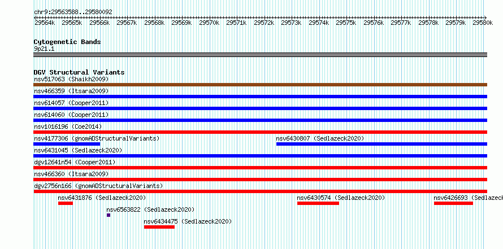
Task: Select the nsv466359 (Itsara2009) blue bar
Action: click(x=260, y=97)
